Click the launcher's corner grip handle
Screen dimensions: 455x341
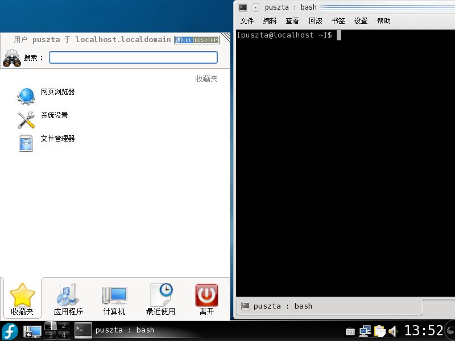(x=225, y=37)
